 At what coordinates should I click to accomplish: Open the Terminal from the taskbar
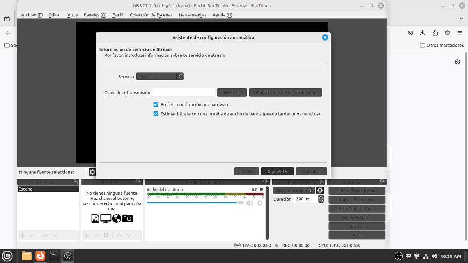click(x=54, y=256)
